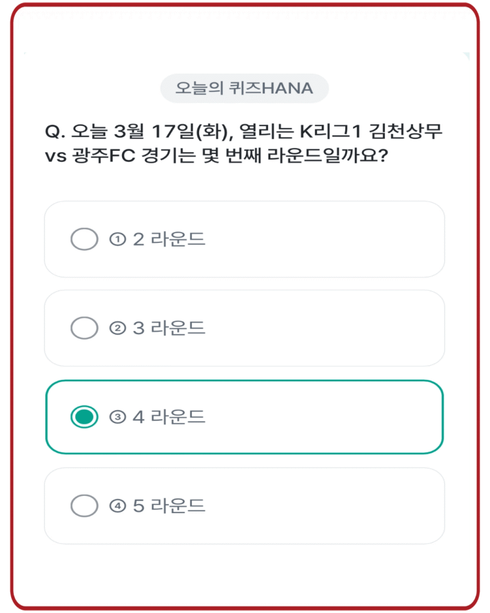The image size is (490, 613).
Task: Click the ② circled number icon
Action: coord(117,328)
